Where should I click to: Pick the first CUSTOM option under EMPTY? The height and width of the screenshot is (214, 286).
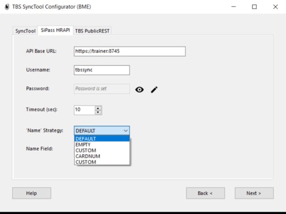[x=102, y=150]
